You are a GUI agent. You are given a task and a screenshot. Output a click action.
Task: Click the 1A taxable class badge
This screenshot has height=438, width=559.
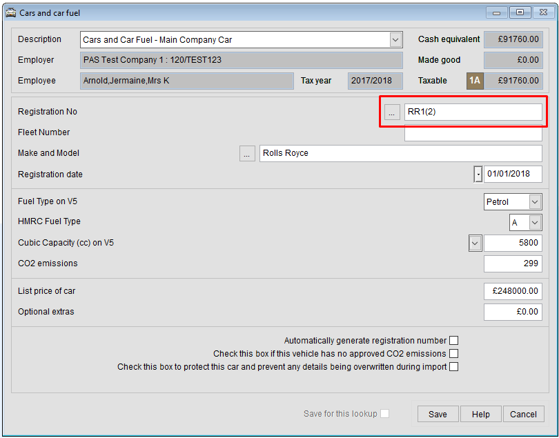[x=475, y=81]
